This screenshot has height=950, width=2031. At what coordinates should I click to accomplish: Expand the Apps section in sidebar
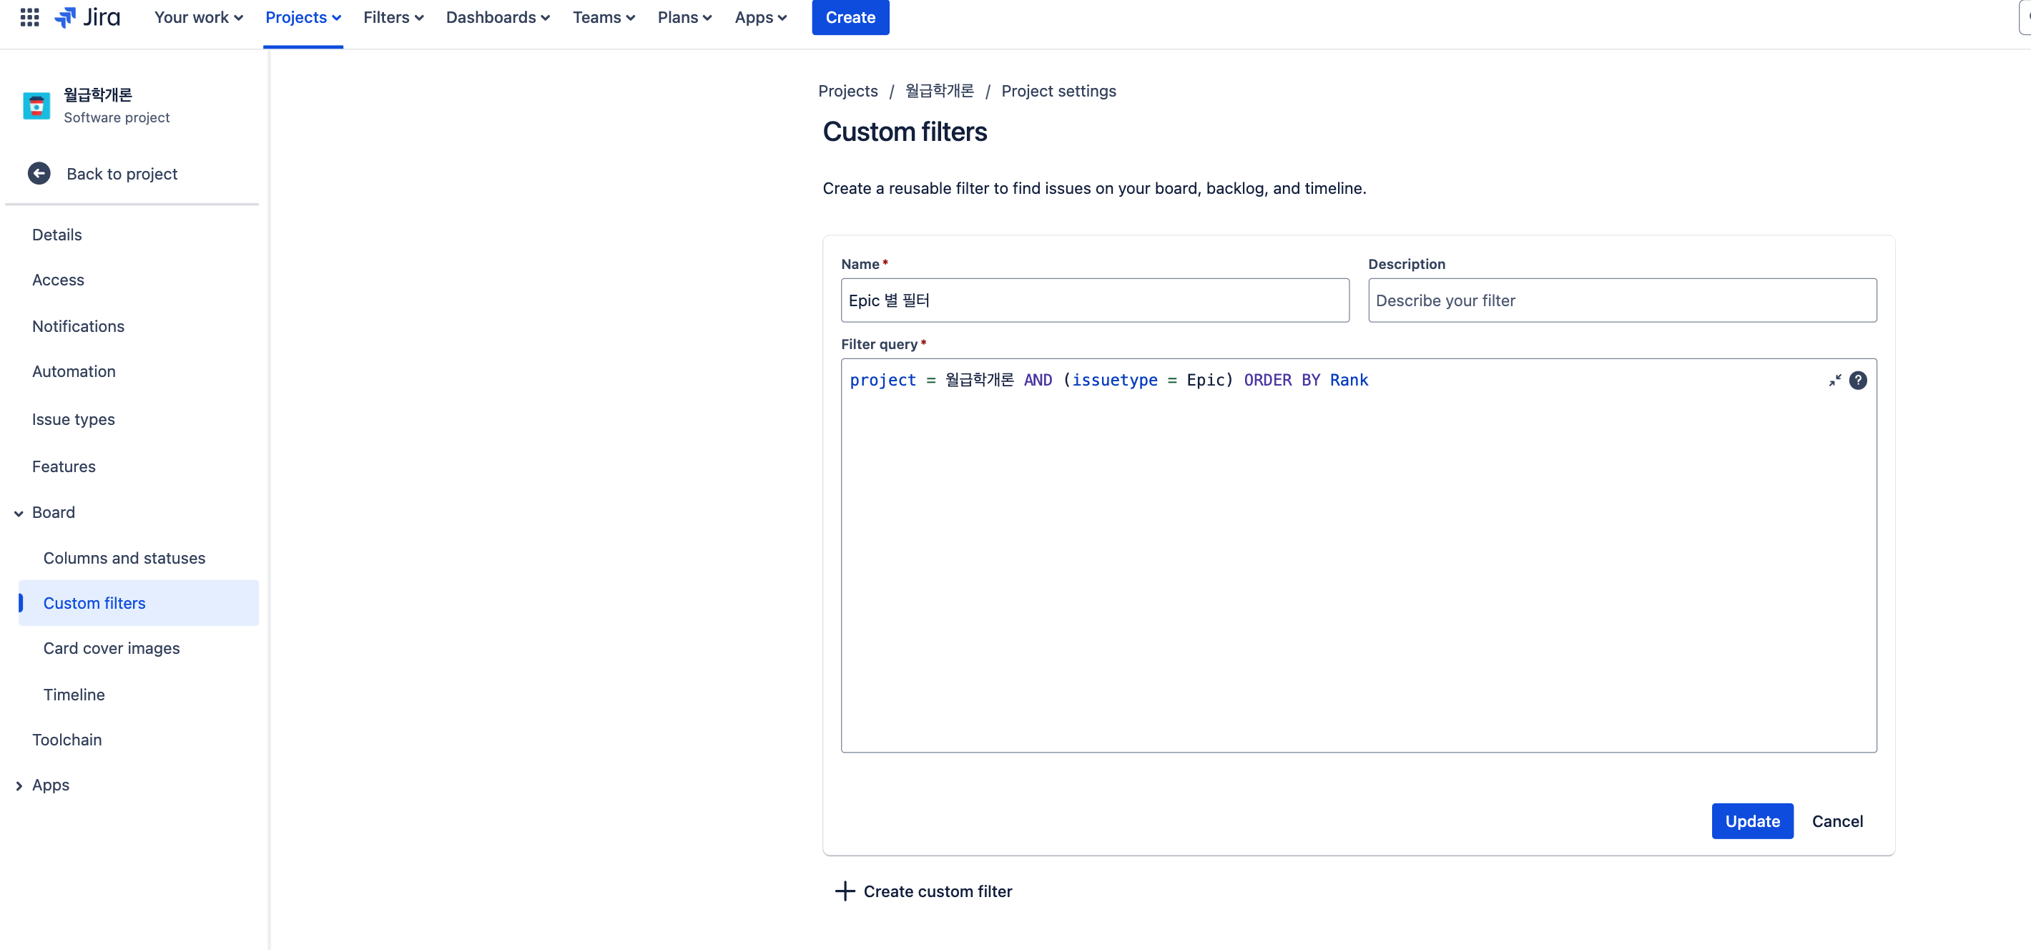click(18, 785)
